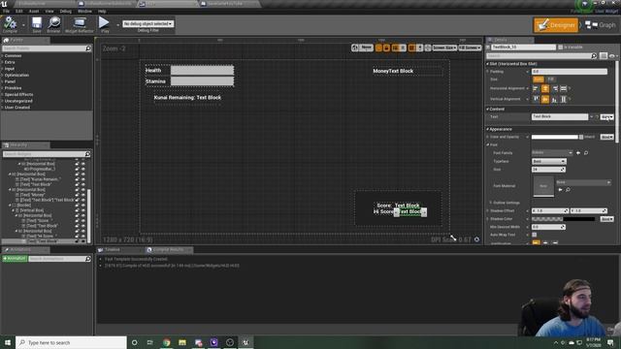Align vertically center in slot

545,99
